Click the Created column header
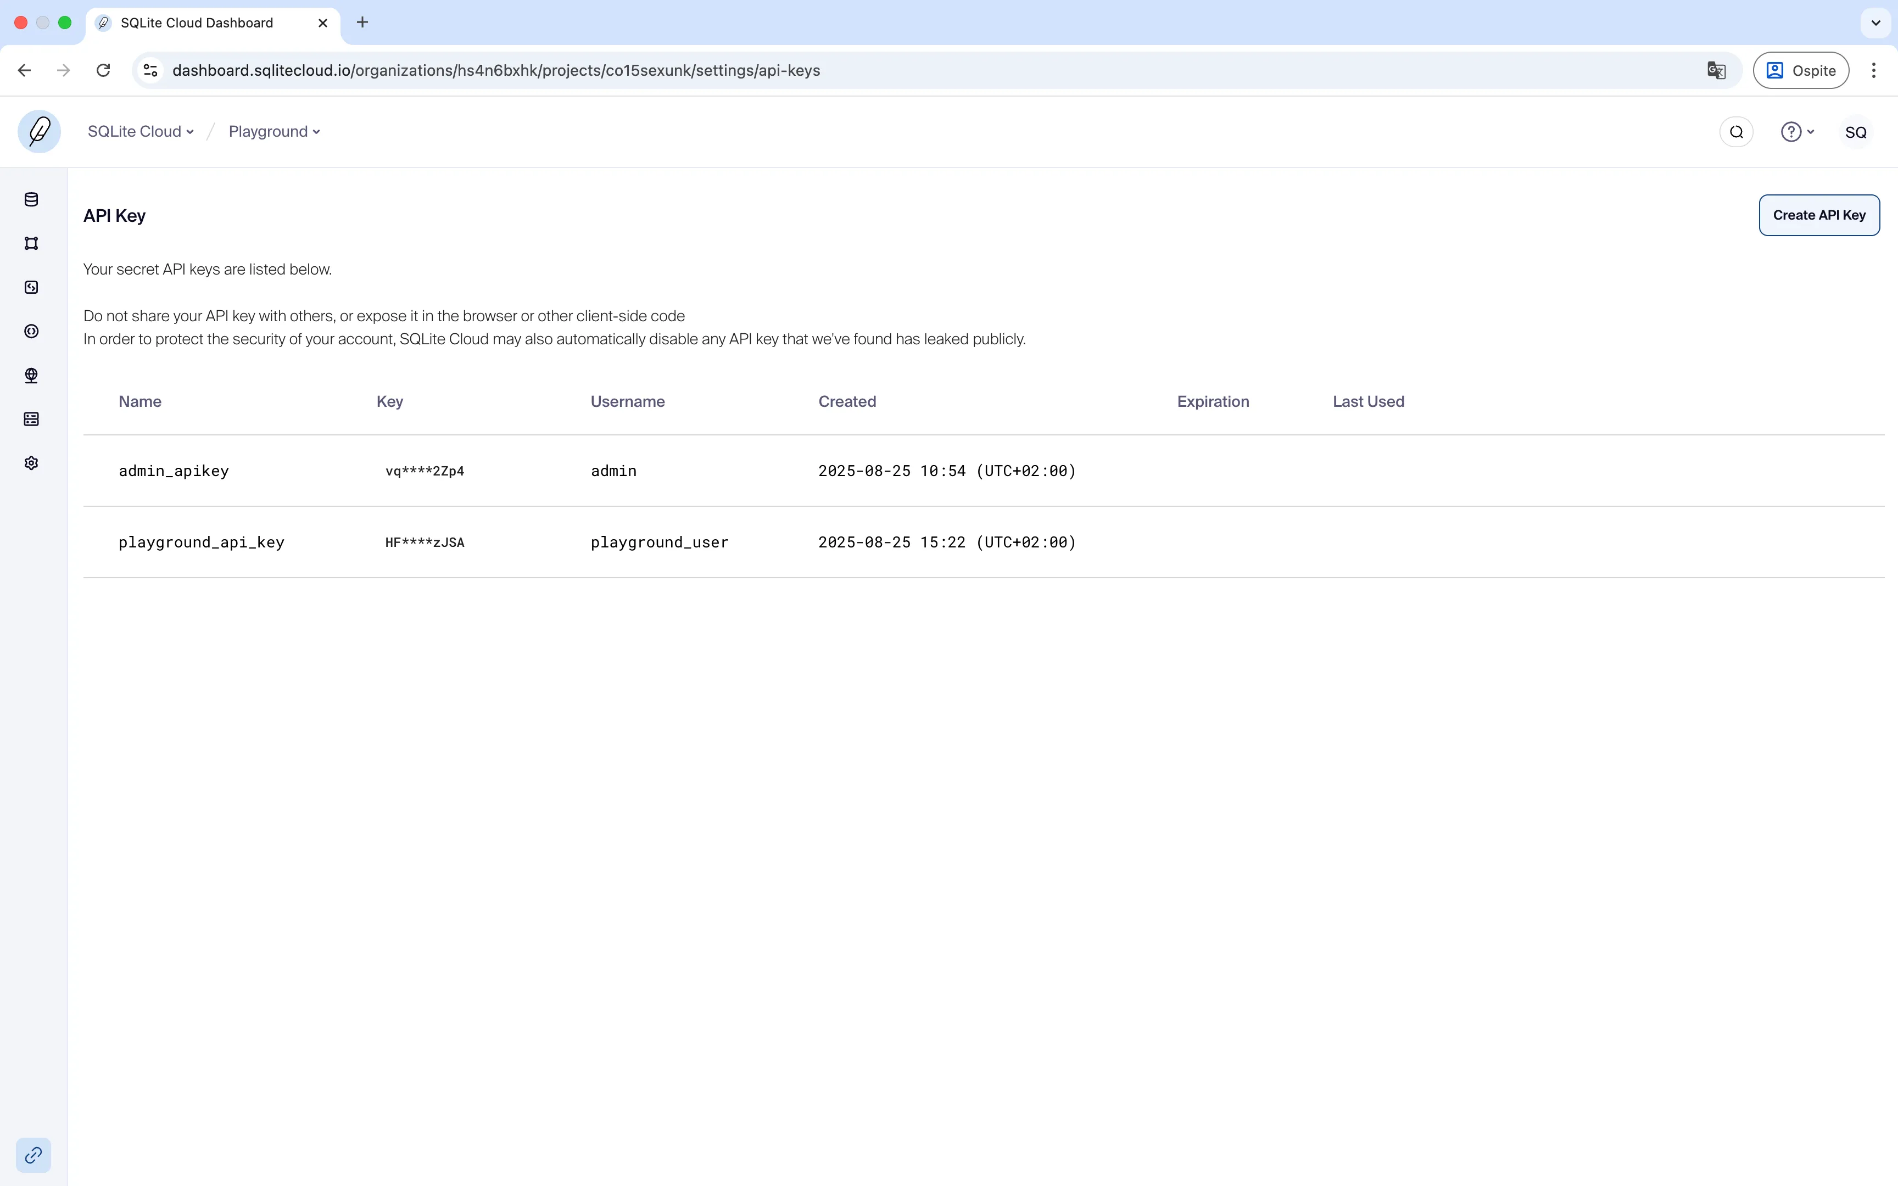The height and width of the screenshot is (1186, 1898). coord(847,401)
